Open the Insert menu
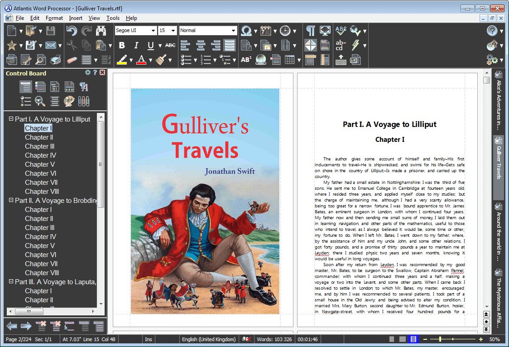This screenshot has height=347, width=509. click(x=76, y=18)
